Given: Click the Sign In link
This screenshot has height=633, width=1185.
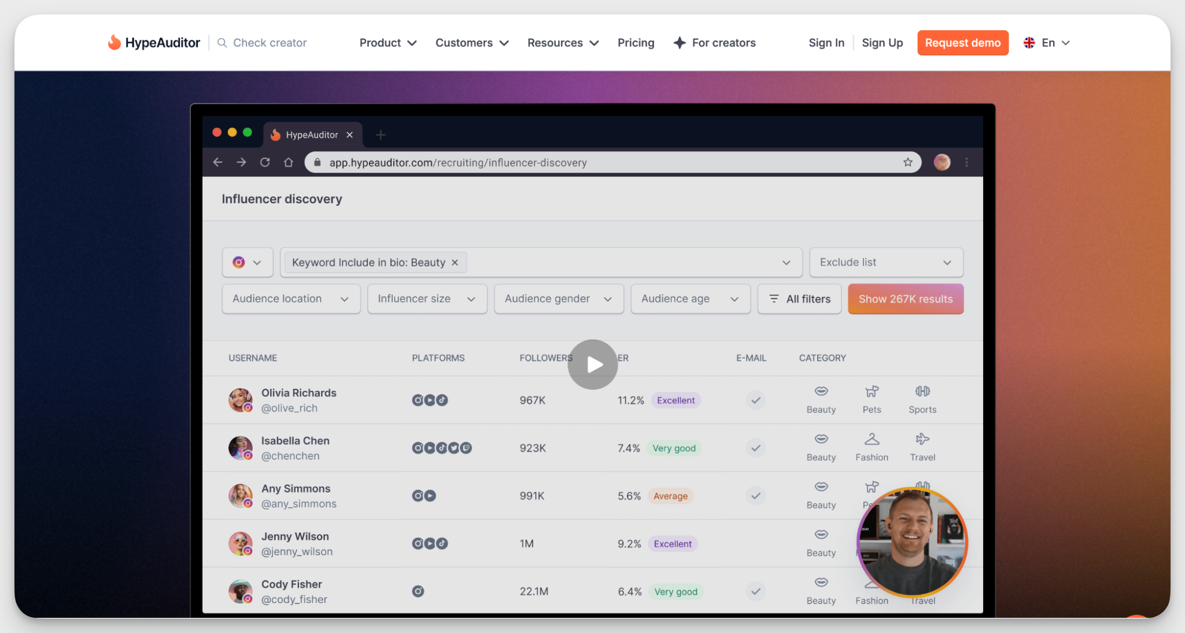Looking at the screenshot, I should click(x=826, y=43).
